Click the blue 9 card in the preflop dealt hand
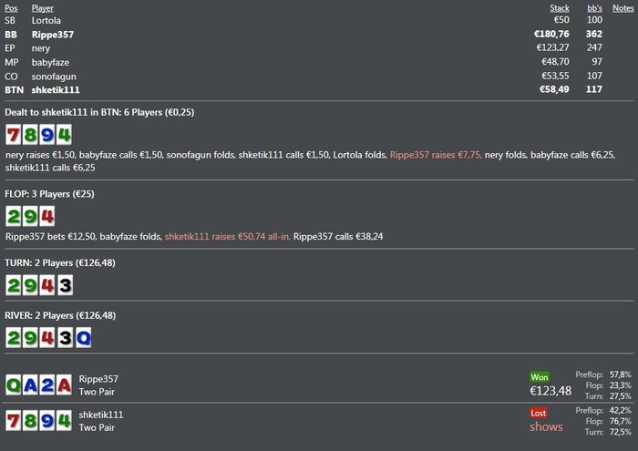 pyautogui.click(x=46, y=136)
